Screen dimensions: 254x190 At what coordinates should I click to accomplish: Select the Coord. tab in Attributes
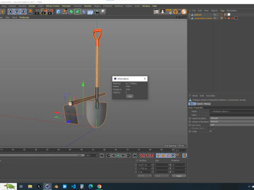click(199, 104)
